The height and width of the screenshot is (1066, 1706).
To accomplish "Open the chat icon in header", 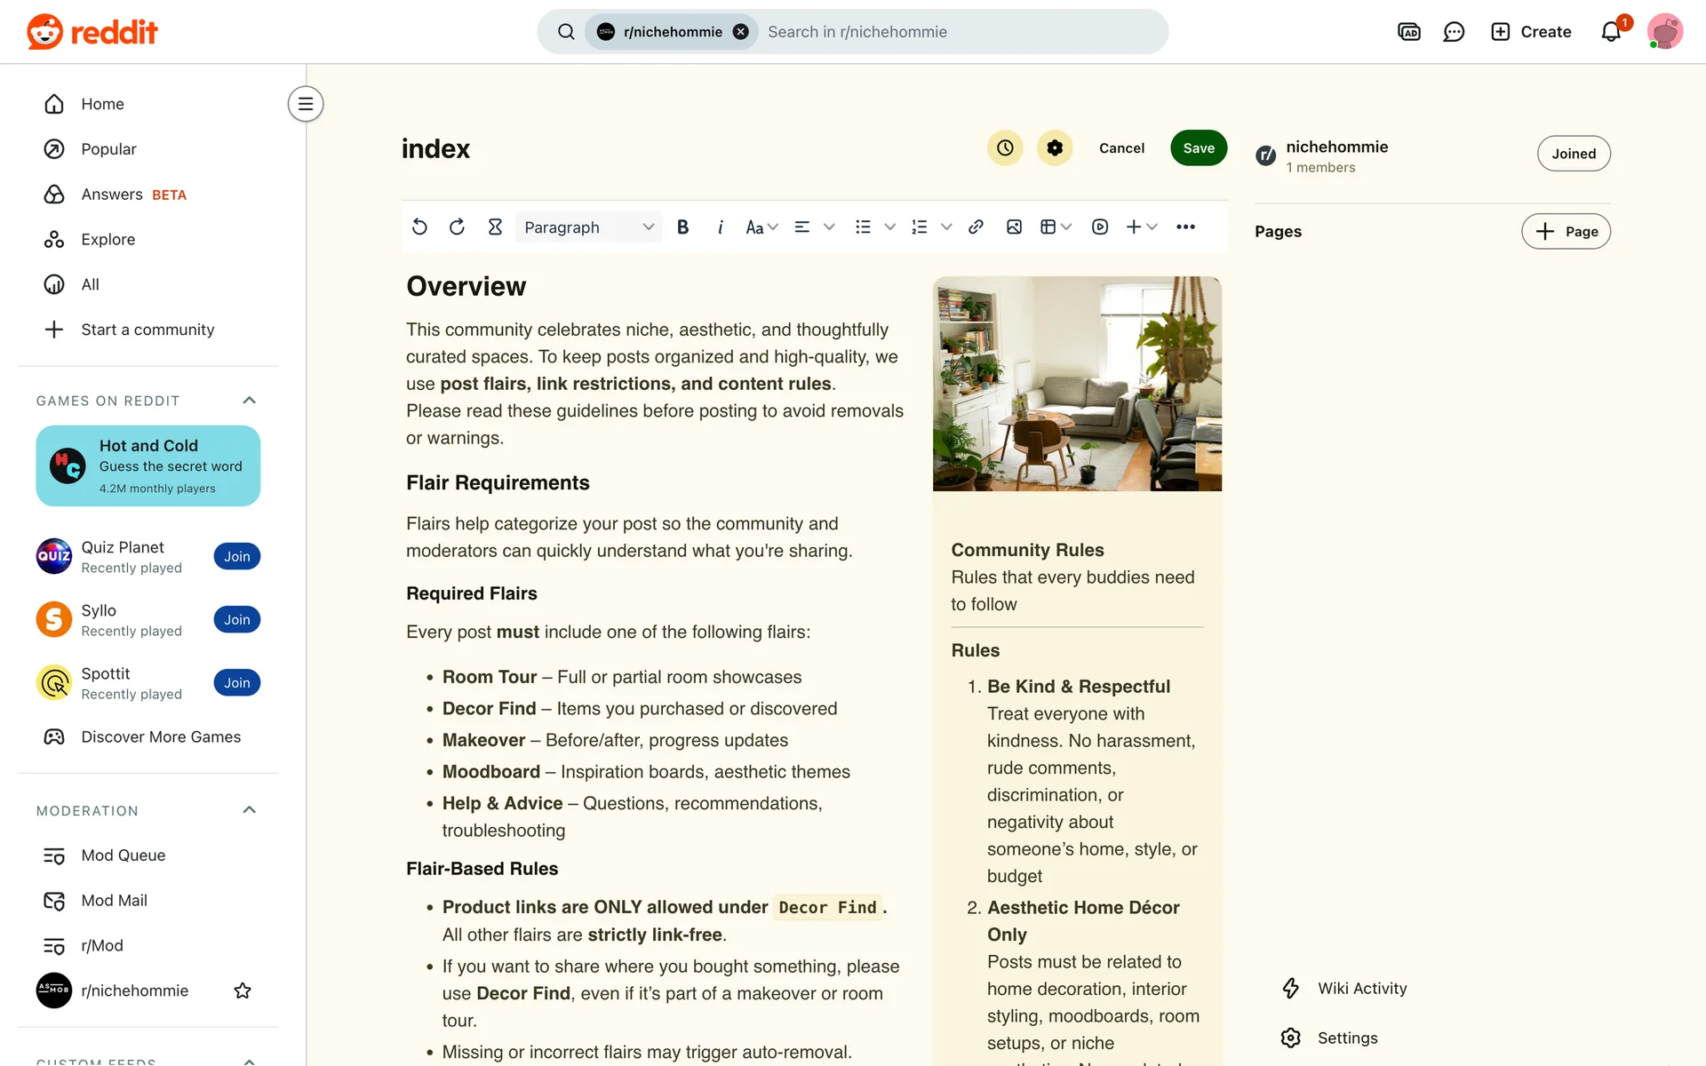I will click(1454, 32).
